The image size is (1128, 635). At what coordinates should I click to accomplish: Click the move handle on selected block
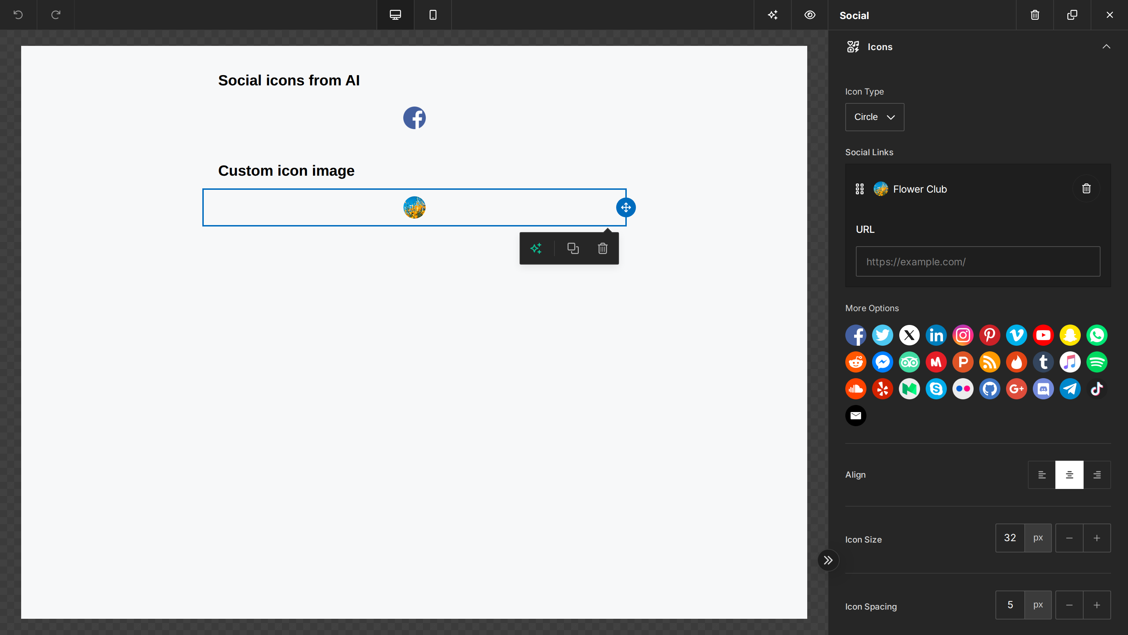(x=626, y=207)
